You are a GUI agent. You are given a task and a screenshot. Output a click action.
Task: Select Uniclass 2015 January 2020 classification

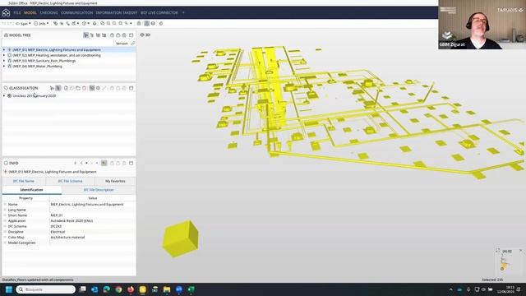point(35,96)
